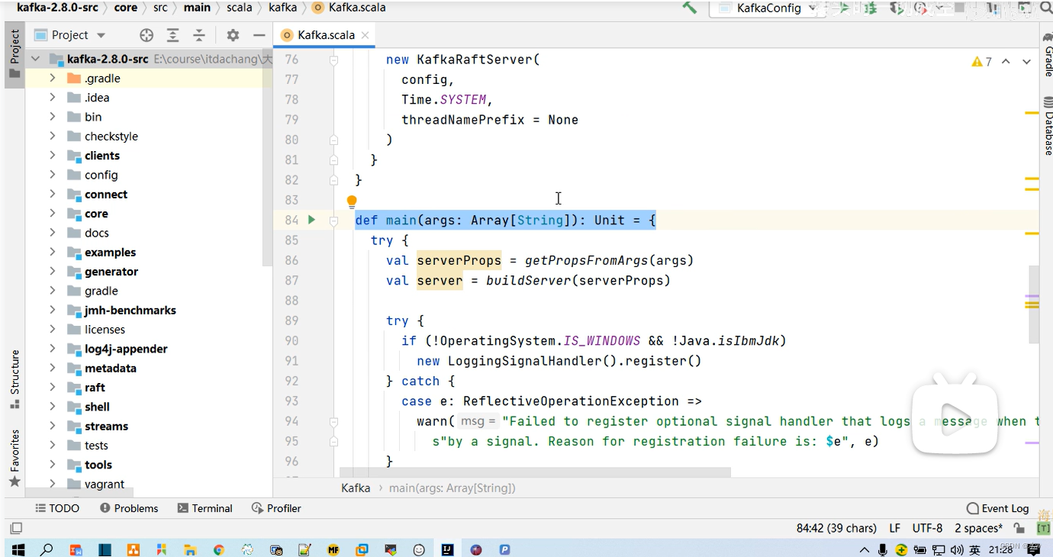Click the warning indicator showing 7 problems
The width and height of the screenshot is (1053, 557).
pyautogui.click(x=981, y=62)
